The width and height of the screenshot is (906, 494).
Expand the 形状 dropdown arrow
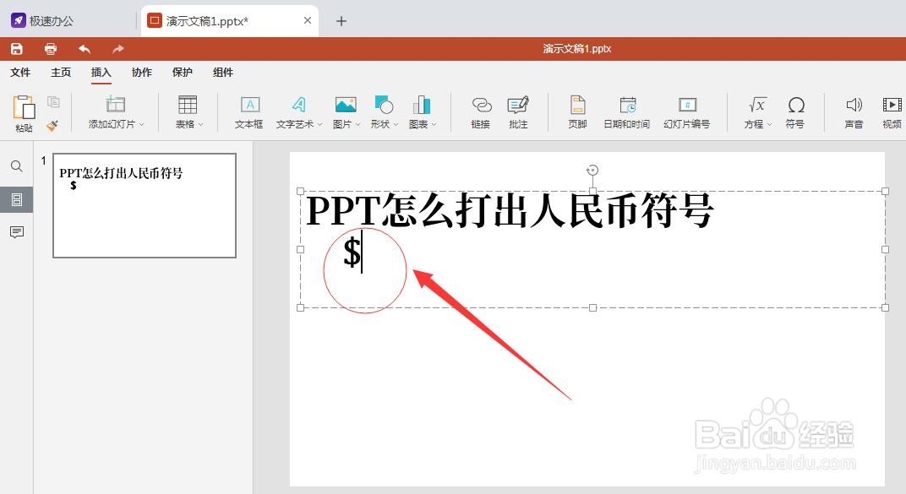(396, 125)
